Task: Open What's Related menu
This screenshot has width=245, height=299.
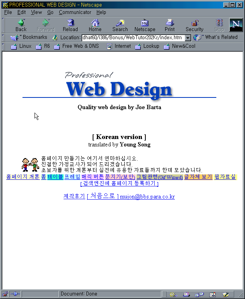Action: point(216,38)
